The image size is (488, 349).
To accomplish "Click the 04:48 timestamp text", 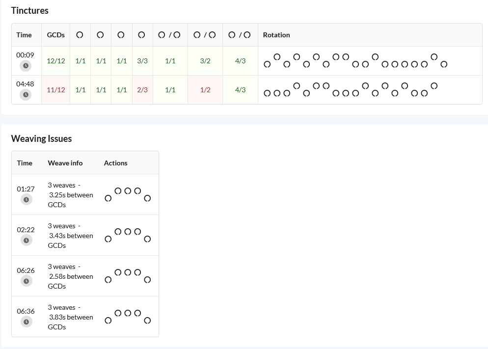I will pyautogui.click(x=25, y=84).
